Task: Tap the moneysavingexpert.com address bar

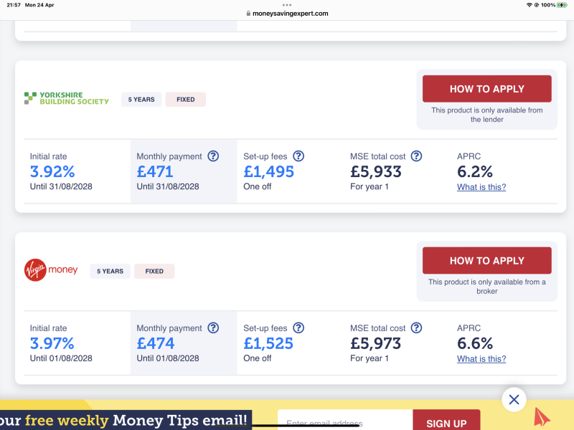Action: point(287,13)
